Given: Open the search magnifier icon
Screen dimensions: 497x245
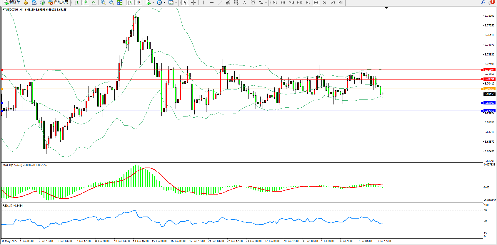Looking at the screenshot, I should (x=483, y=2).
